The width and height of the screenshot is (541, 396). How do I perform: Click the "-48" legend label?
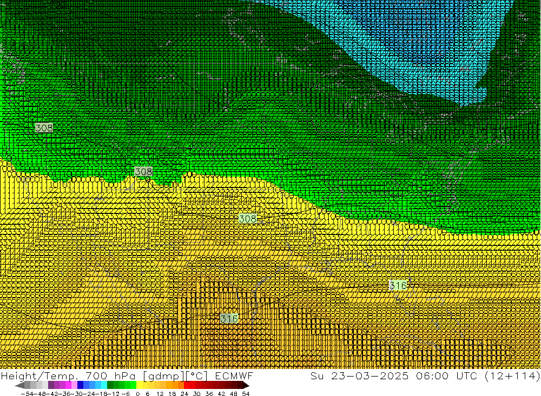click(x=39, y=394)
